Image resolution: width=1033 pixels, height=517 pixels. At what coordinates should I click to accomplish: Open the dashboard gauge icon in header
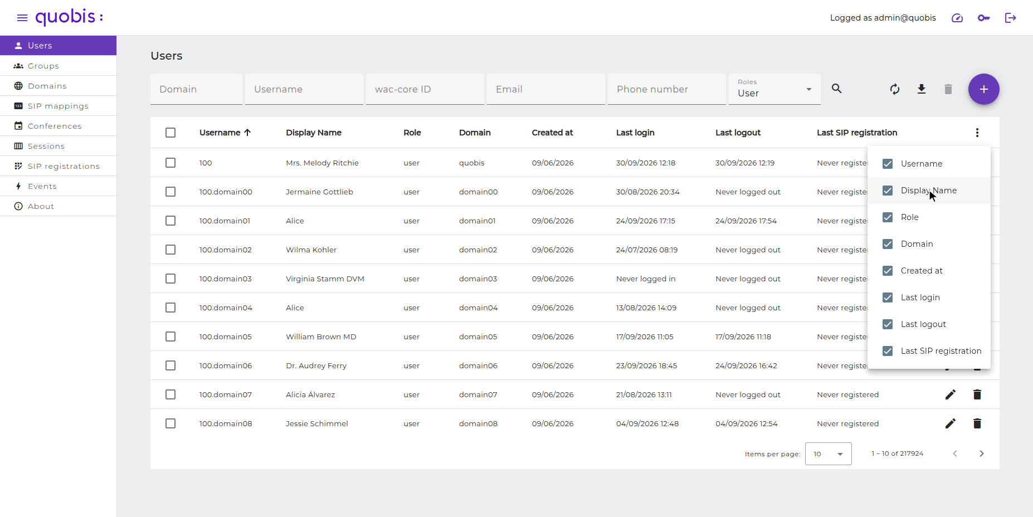click(957, 18)
